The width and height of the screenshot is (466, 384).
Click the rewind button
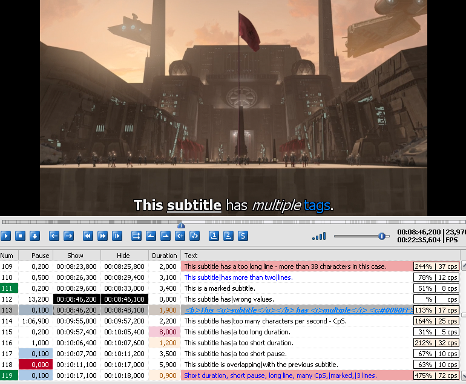pos(88,236)
